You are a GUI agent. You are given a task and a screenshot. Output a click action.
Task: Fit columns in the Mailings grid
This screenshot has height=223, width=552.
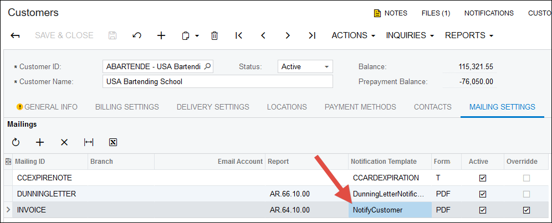click(x=89, y=142)
